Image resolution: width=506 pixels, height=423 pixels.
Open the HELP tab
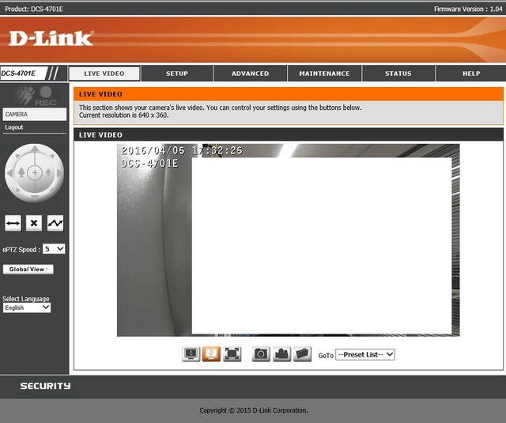471,74
